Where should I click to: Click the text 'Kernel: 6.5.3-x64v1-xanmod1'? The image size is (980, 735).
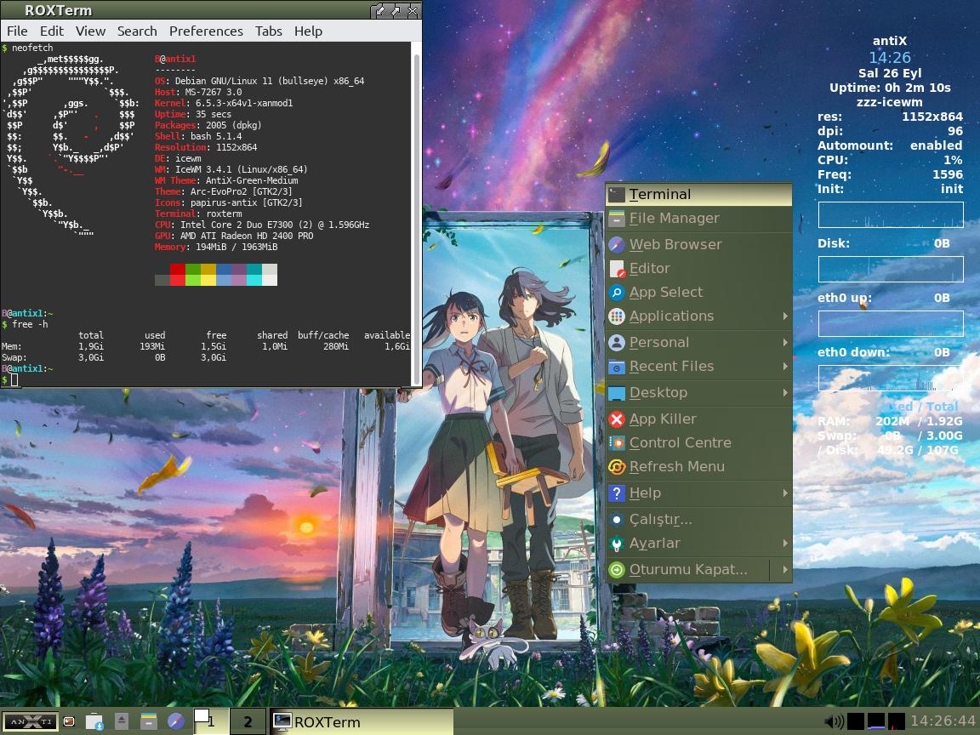[224, 103]
